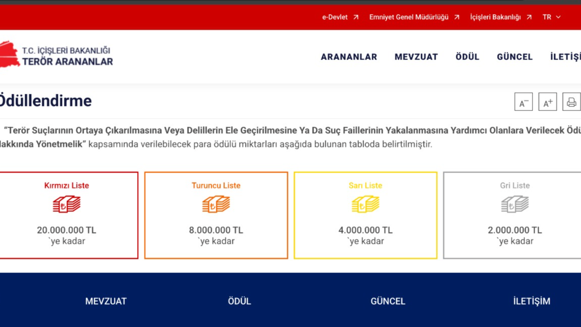Screen dimensions: 581x327
Task: Click the bold regulation title text
Action: (x=290, y=137)
